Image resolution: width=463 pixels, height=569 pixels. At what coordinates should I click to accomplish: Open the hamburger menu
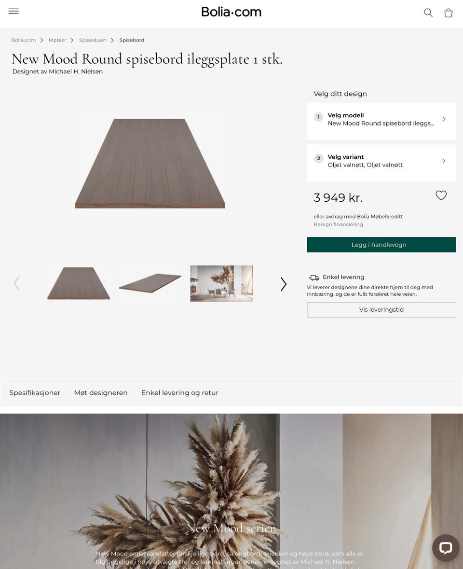point(14,11)
